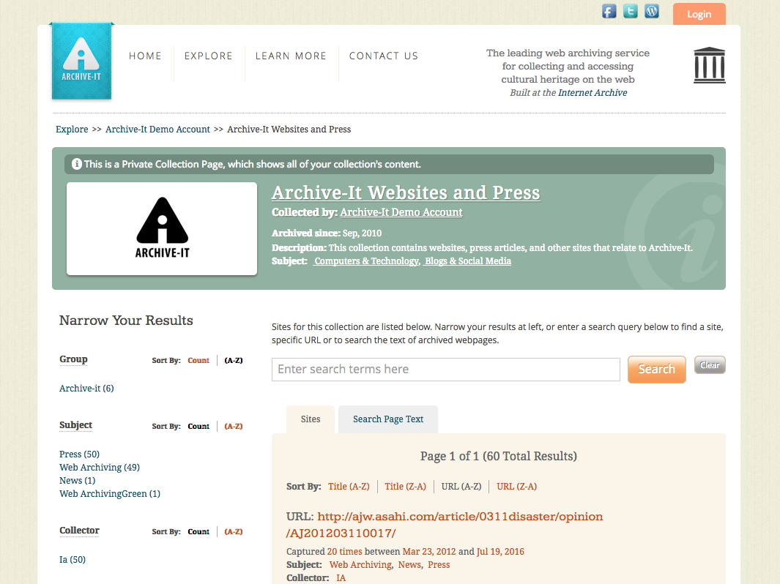Sort Subject filter by Count

tap(198, 427)
